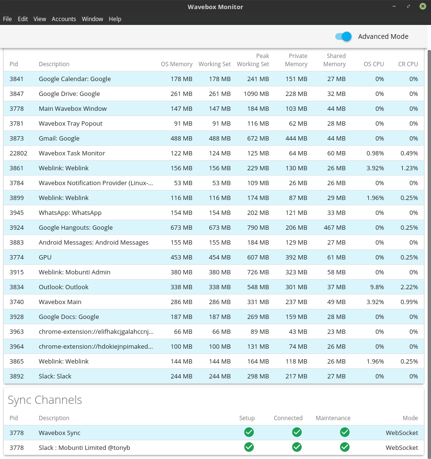Select the Gmail: Google row

click(x=214, y=138)
